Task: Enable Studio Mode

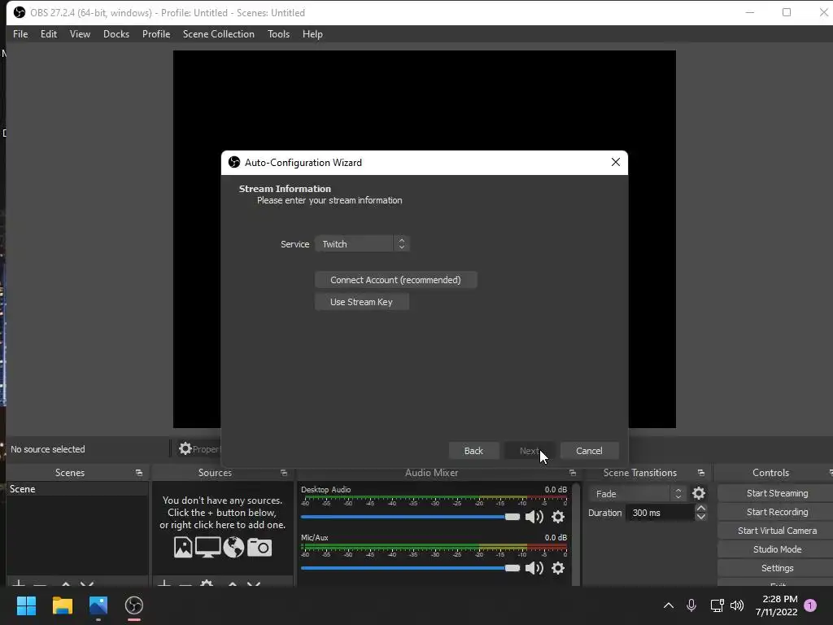Action: click(x=777, y=549)
